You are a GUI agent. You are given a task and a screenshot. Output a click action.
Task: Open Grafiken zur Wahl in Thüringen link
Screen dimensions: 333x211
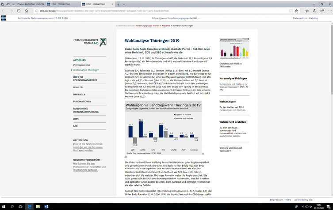(x=230, y=65)
